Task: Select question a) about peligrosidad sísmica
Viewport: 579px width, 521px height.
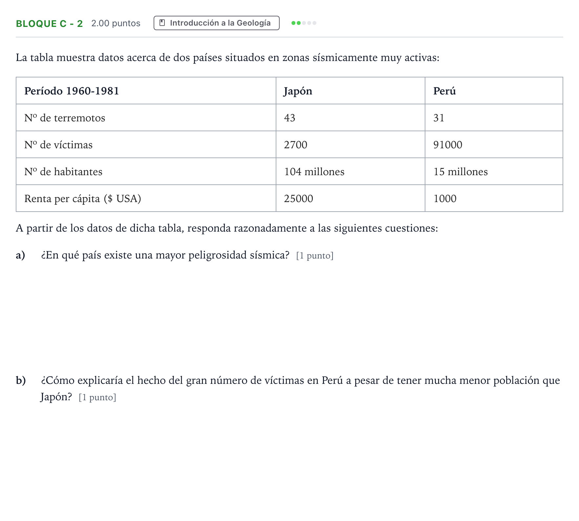Action: (165, 255)
